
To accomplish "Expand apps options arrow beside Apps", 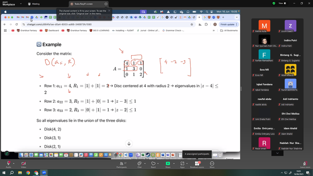I will 187,163.
